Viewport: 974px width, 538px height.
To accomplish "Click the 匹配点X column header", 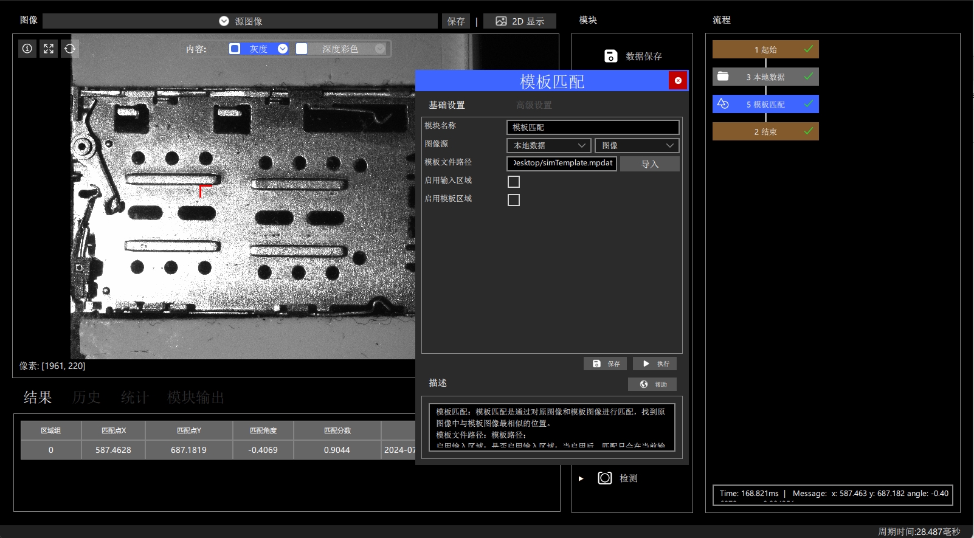I will (114, 430).
